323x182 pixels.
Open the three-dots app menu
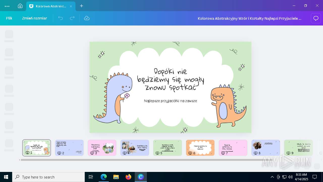coord(7,6)
